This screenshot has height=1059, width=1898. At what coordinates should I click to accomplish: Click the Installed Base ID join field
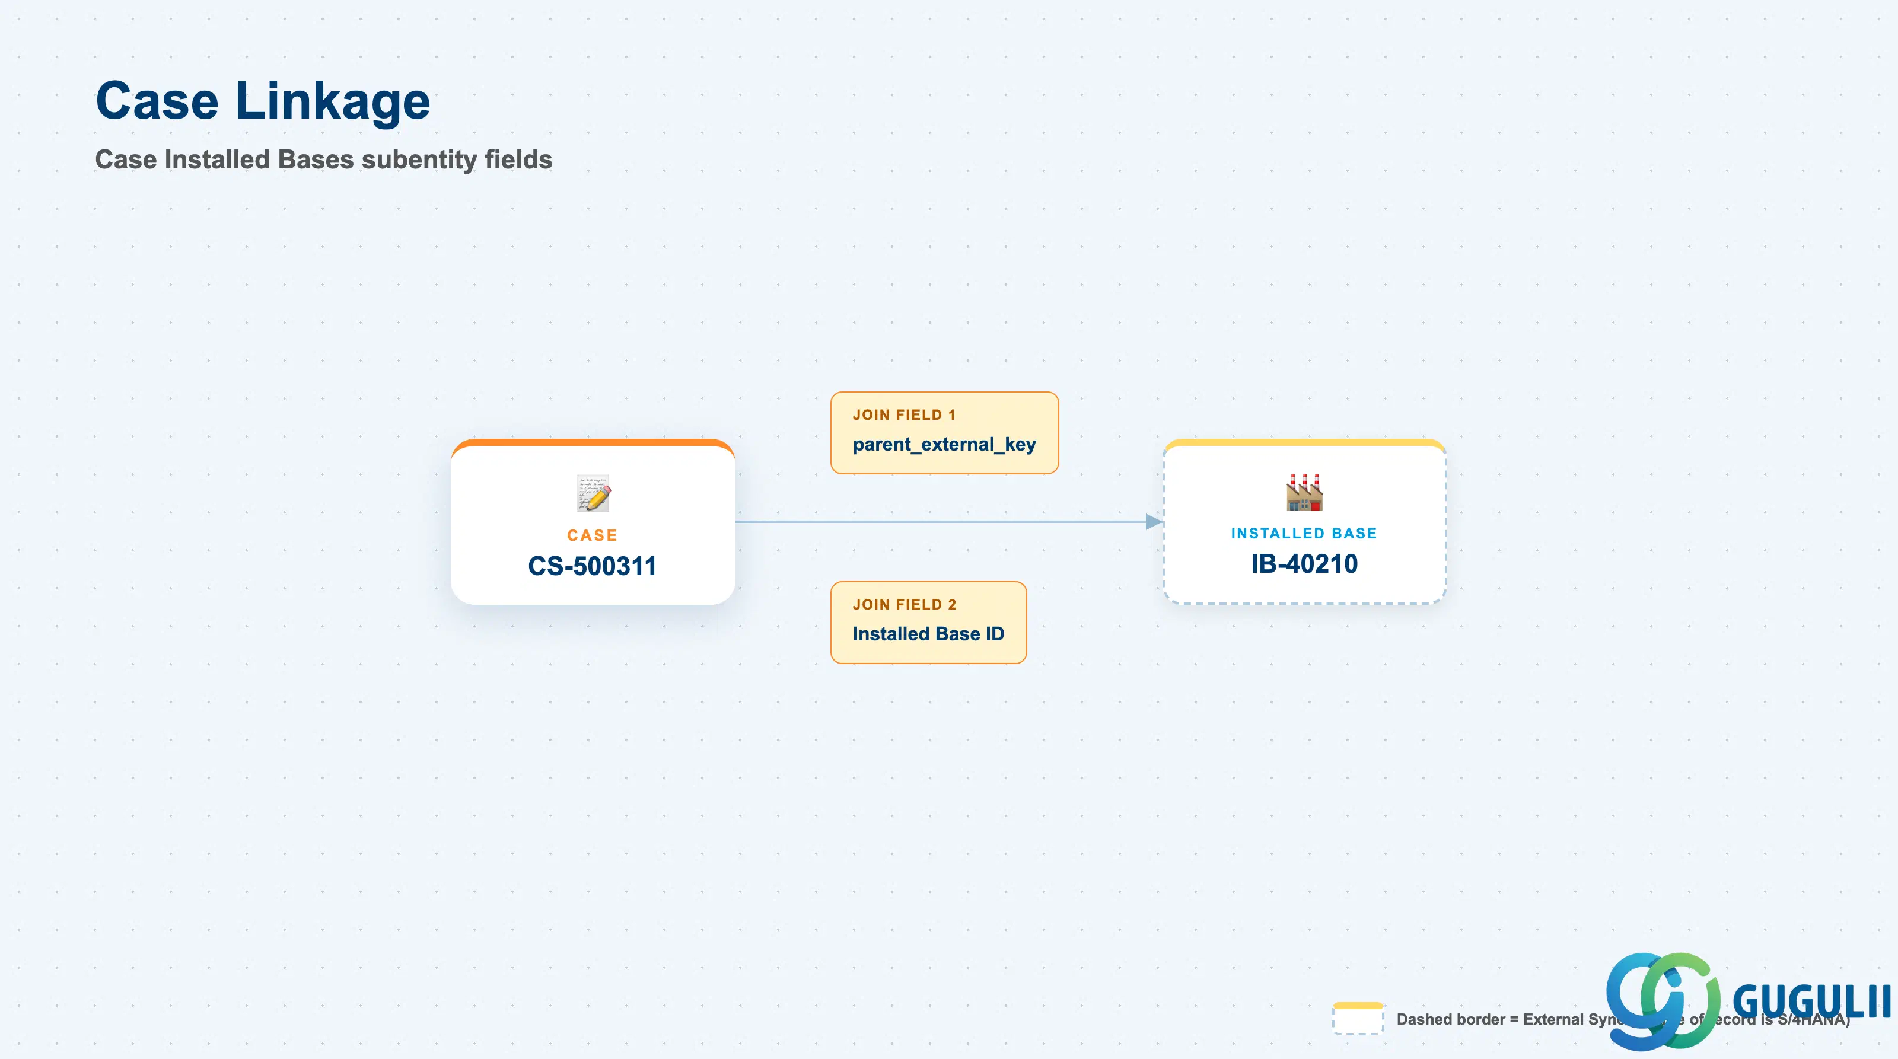point(928,622)
